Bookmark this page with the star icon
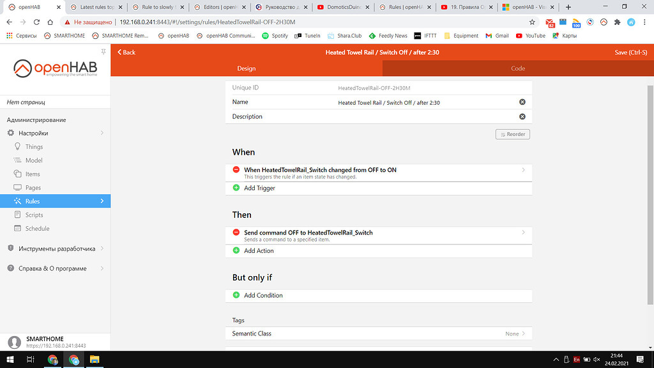654x368 pixels. point(531,21)
